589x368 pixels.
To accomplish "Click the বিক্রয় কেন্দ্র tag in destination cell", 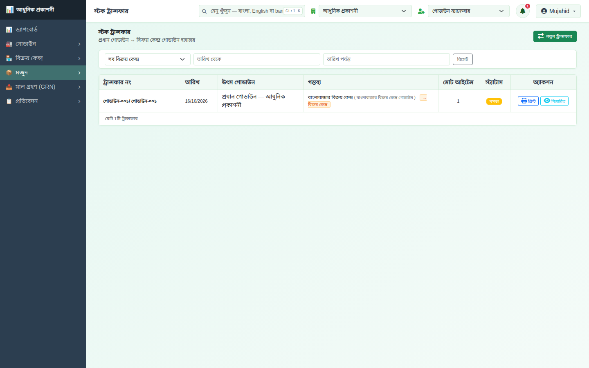I will click(319, 105).
